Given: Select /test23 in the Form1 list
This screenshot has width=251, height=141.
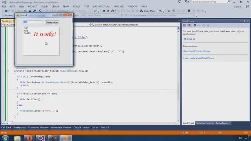Looking at the screenshot, I should point(27,33).
